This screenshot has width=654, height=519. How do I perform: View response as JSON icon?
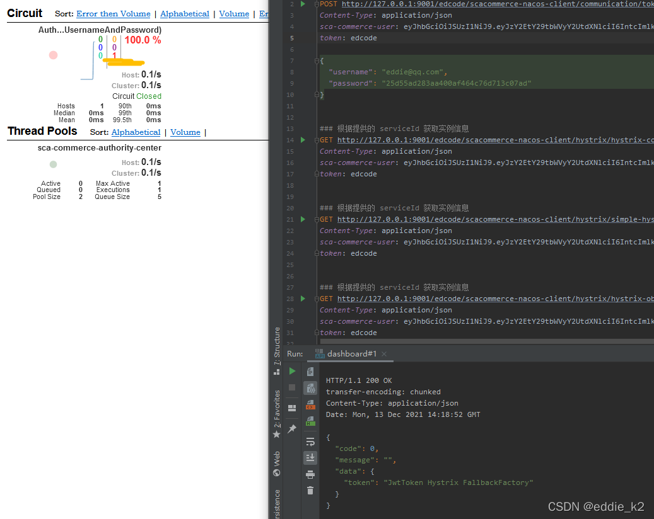[310, 388]
